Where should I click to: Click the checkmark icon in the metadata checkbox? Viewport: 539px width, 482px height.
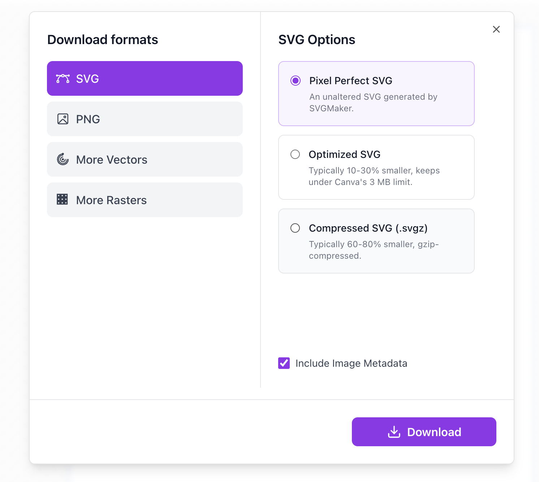(x=284, y=363)
